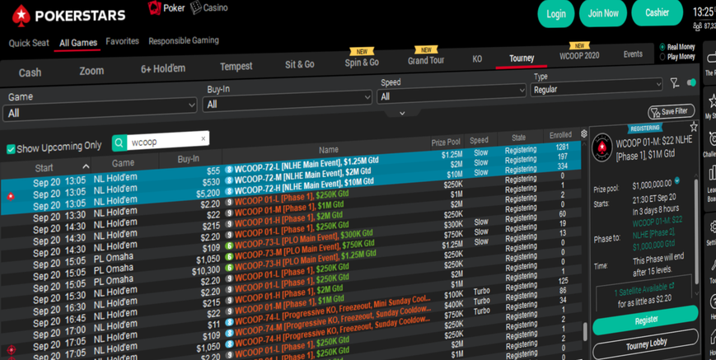Screen dimensions: 716x360
Task: Open the Speed dropdown
Action: 452,94
